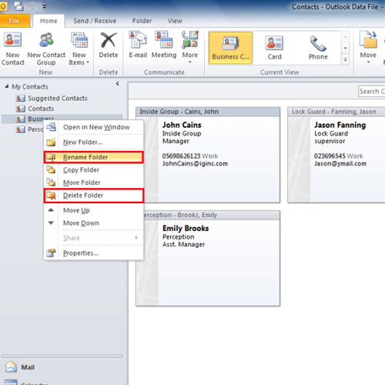Click the Properties menu icon
The image size is (385, 385).
coord(51,253)
